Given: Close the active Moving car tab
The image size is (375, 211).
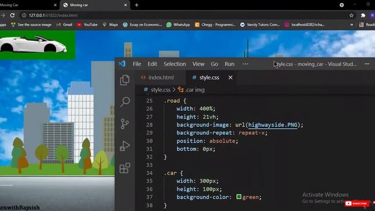Looking at the screenshot, I should (125, 5).
